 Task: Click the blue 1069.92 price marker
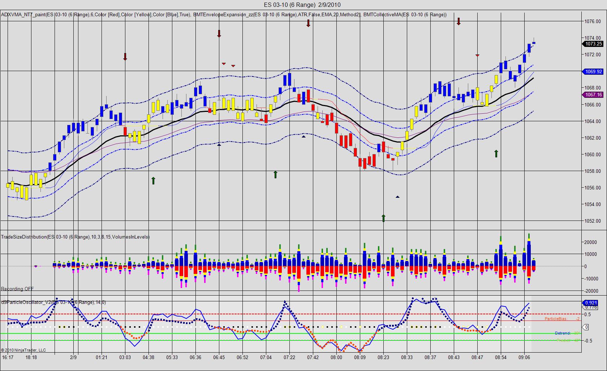click(x=593, y=71)
